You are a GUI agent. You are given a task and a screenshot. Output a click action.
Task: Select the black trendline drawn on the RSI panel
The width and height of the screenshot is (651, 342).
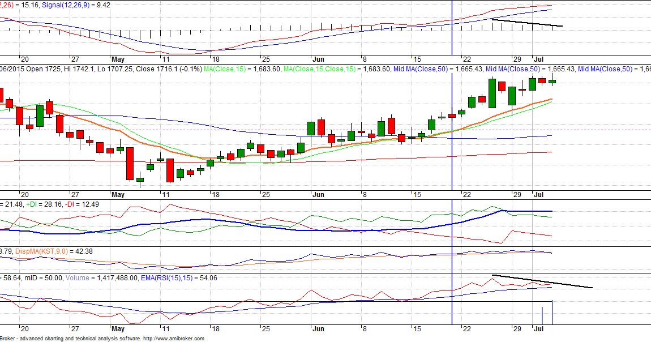[542, 281]
